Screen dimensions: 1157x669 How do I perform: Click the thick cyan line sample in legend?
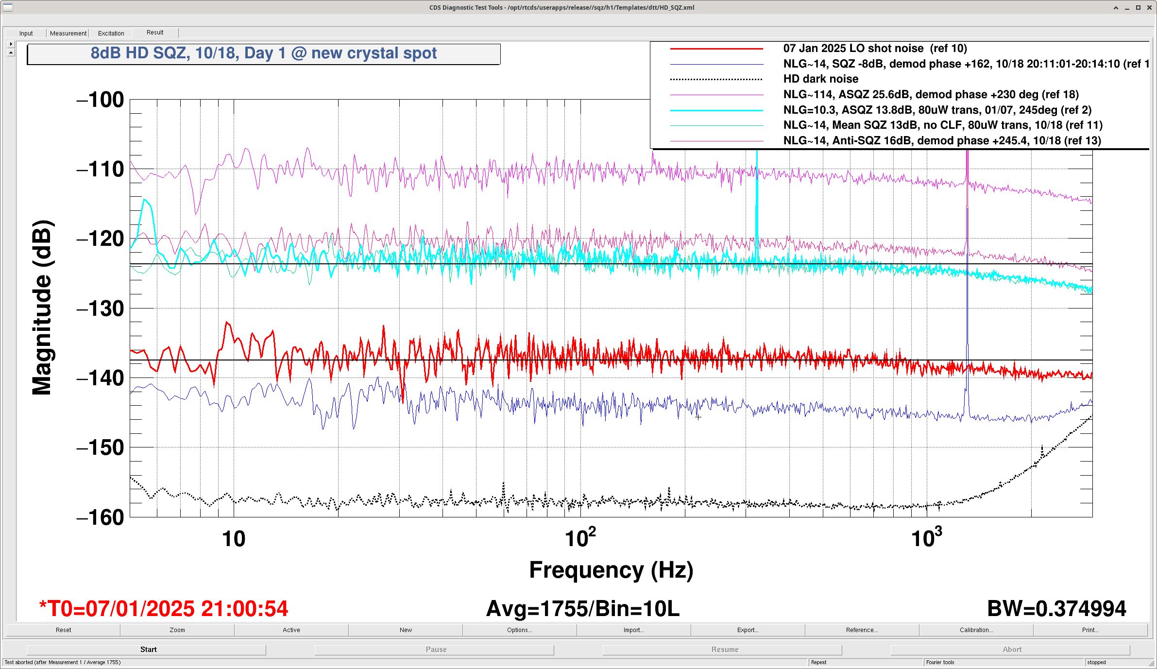point(716,111)
